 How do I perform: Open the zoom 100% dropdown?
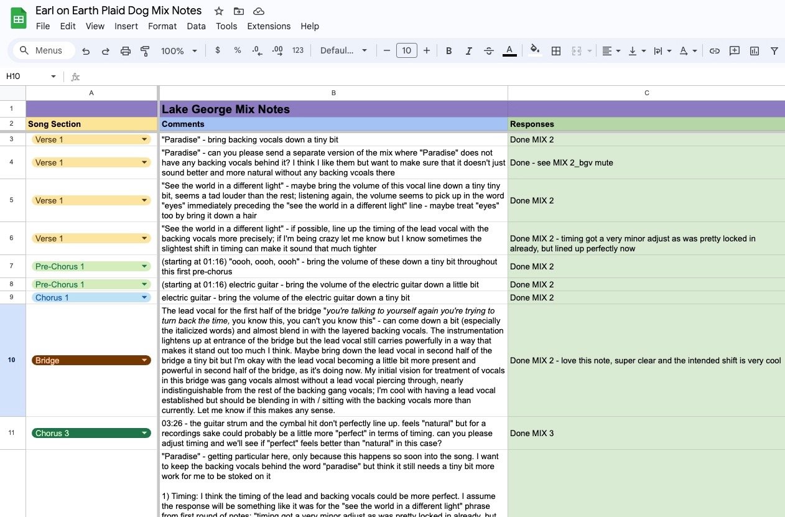click(179, 51)
